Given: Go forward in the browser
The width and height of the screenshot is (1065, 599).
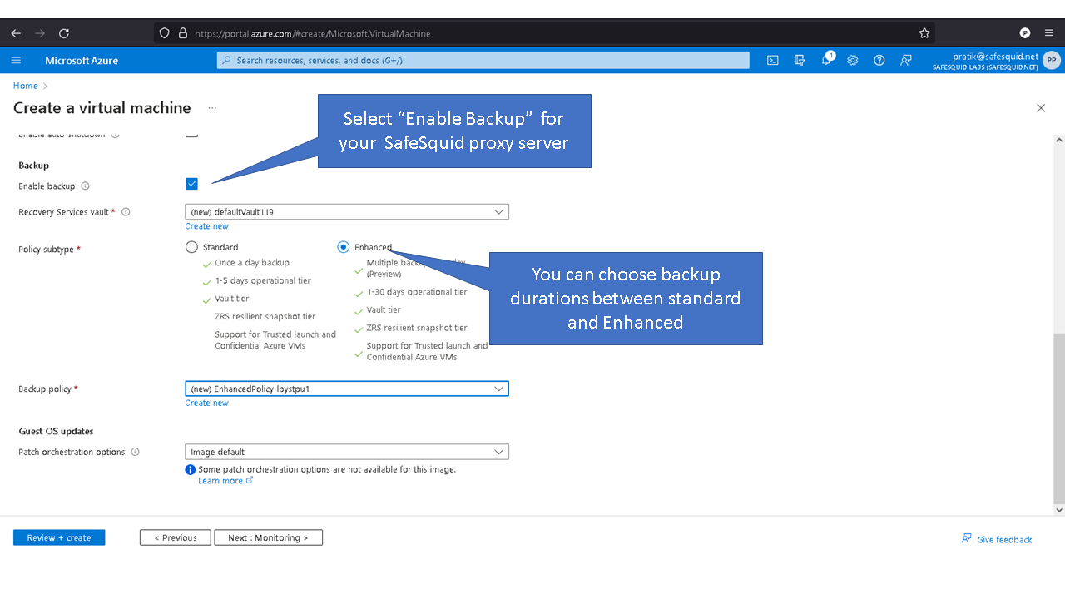Looking at the screenshot, I should (x=40, y=33).
